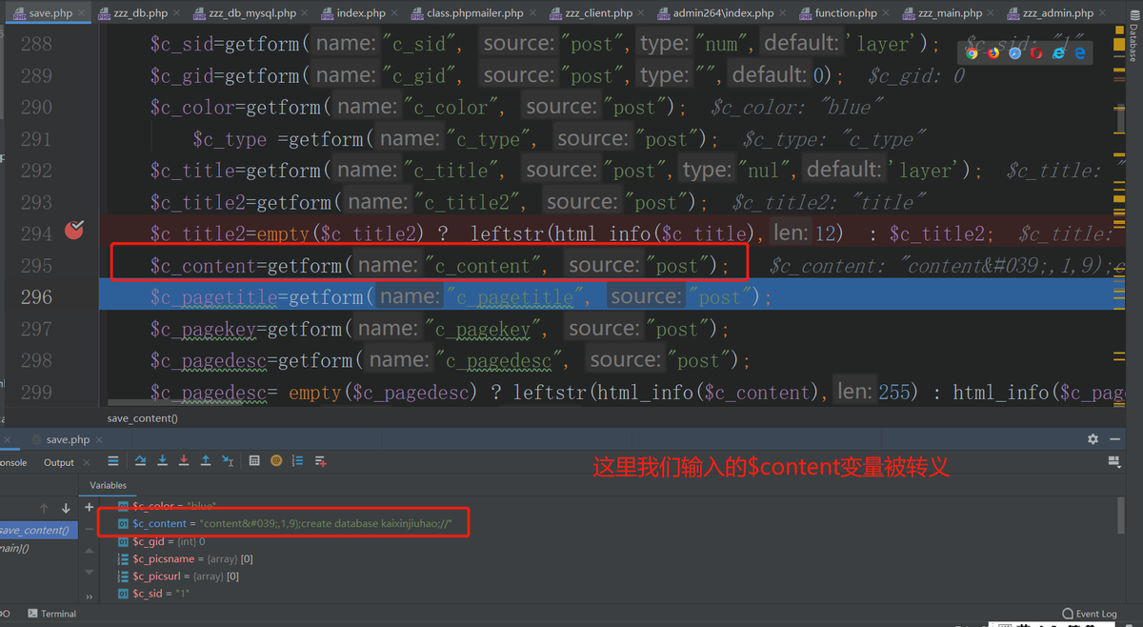The image size is (1143, 627).
Task: Click the Step Into debug icon
Action: point(162,461)
